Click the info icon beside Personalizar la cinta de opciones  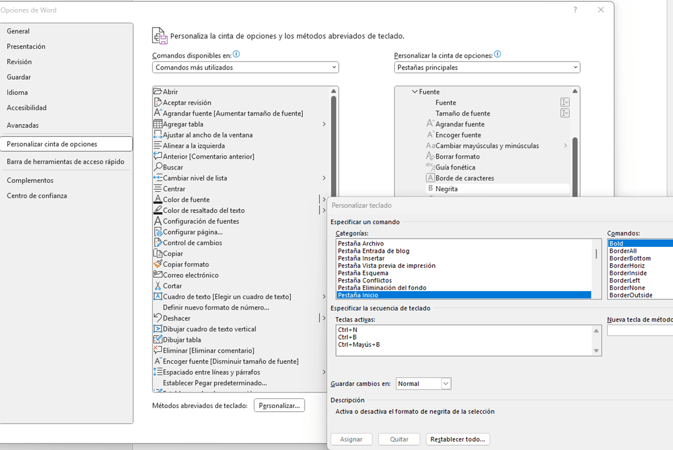tap(497, 55)
